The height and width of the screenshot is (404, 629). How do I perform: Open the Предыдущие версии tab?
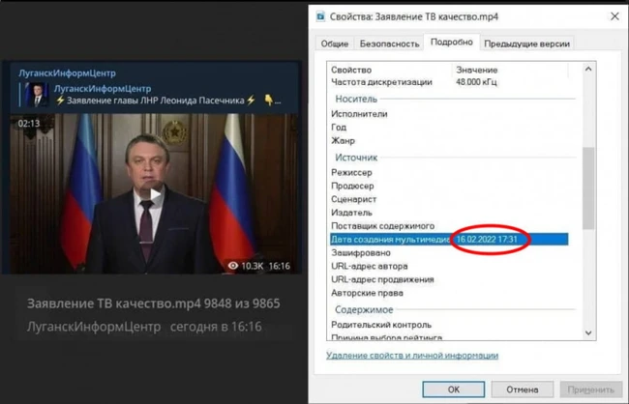526,43
